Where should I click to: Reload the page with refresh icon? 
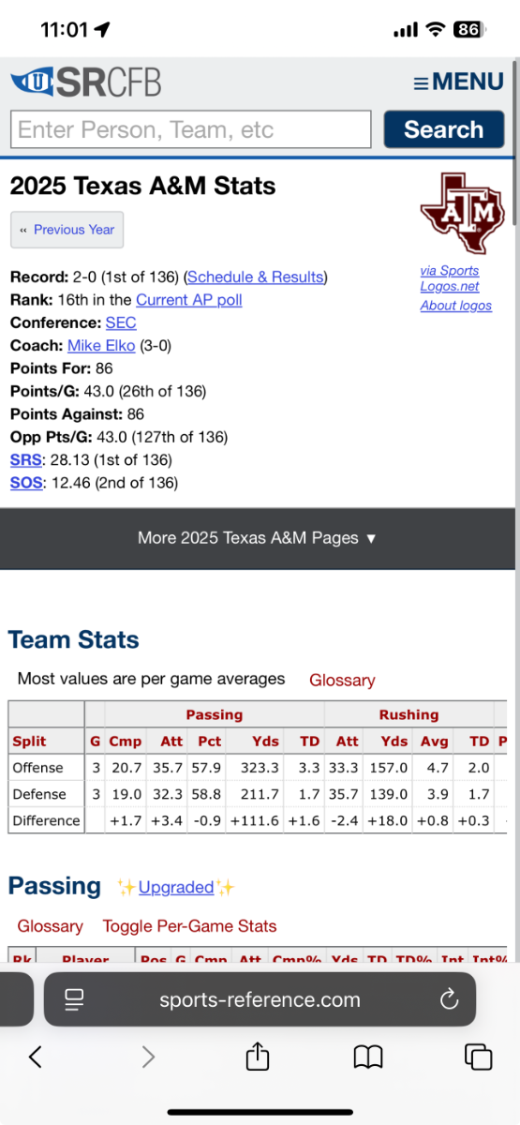coord(448,999)
